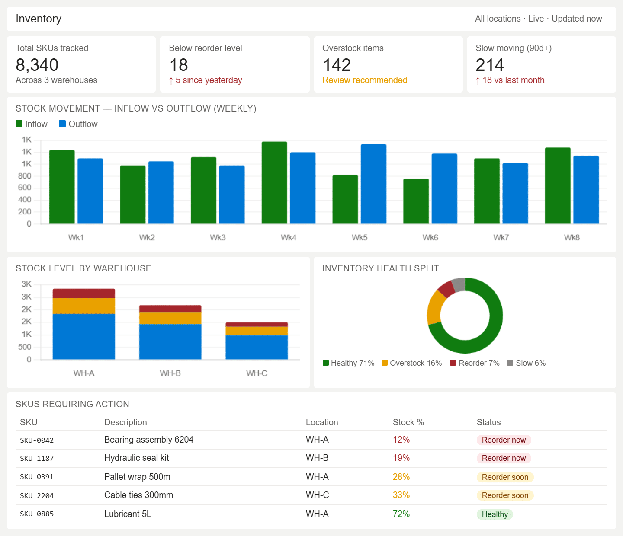Click the gray Slow donut segment
The width and height of the screenshot is (623, 536).
459,284
